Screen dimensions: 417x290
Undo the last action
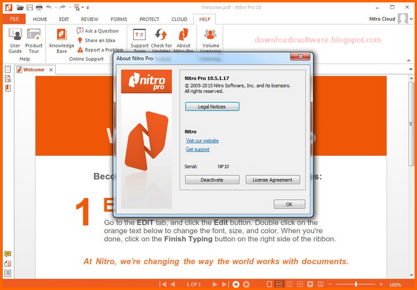[x=49, y=7]
